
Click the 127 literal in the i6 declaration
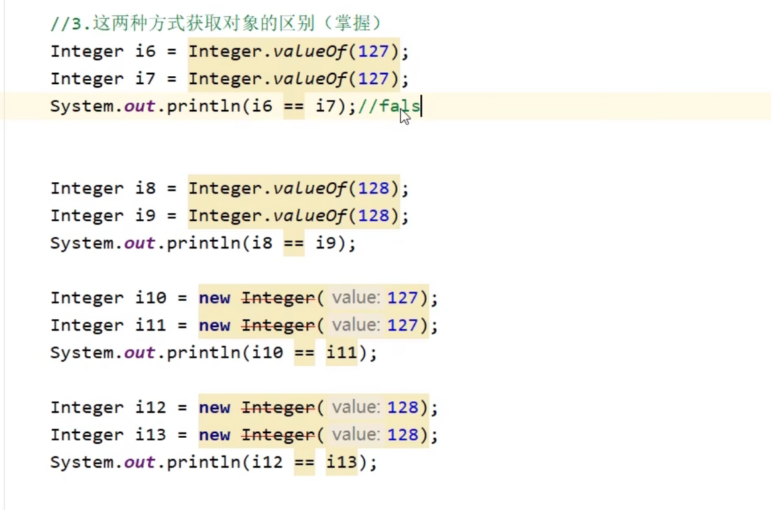coord(373,51)
